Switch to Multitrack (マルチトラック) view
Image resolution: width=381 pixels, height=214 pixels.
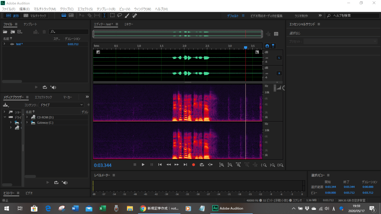coord(35,16)
